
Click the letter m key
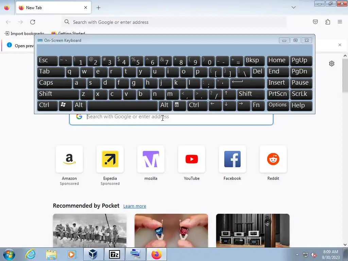(x=172, y=94)
